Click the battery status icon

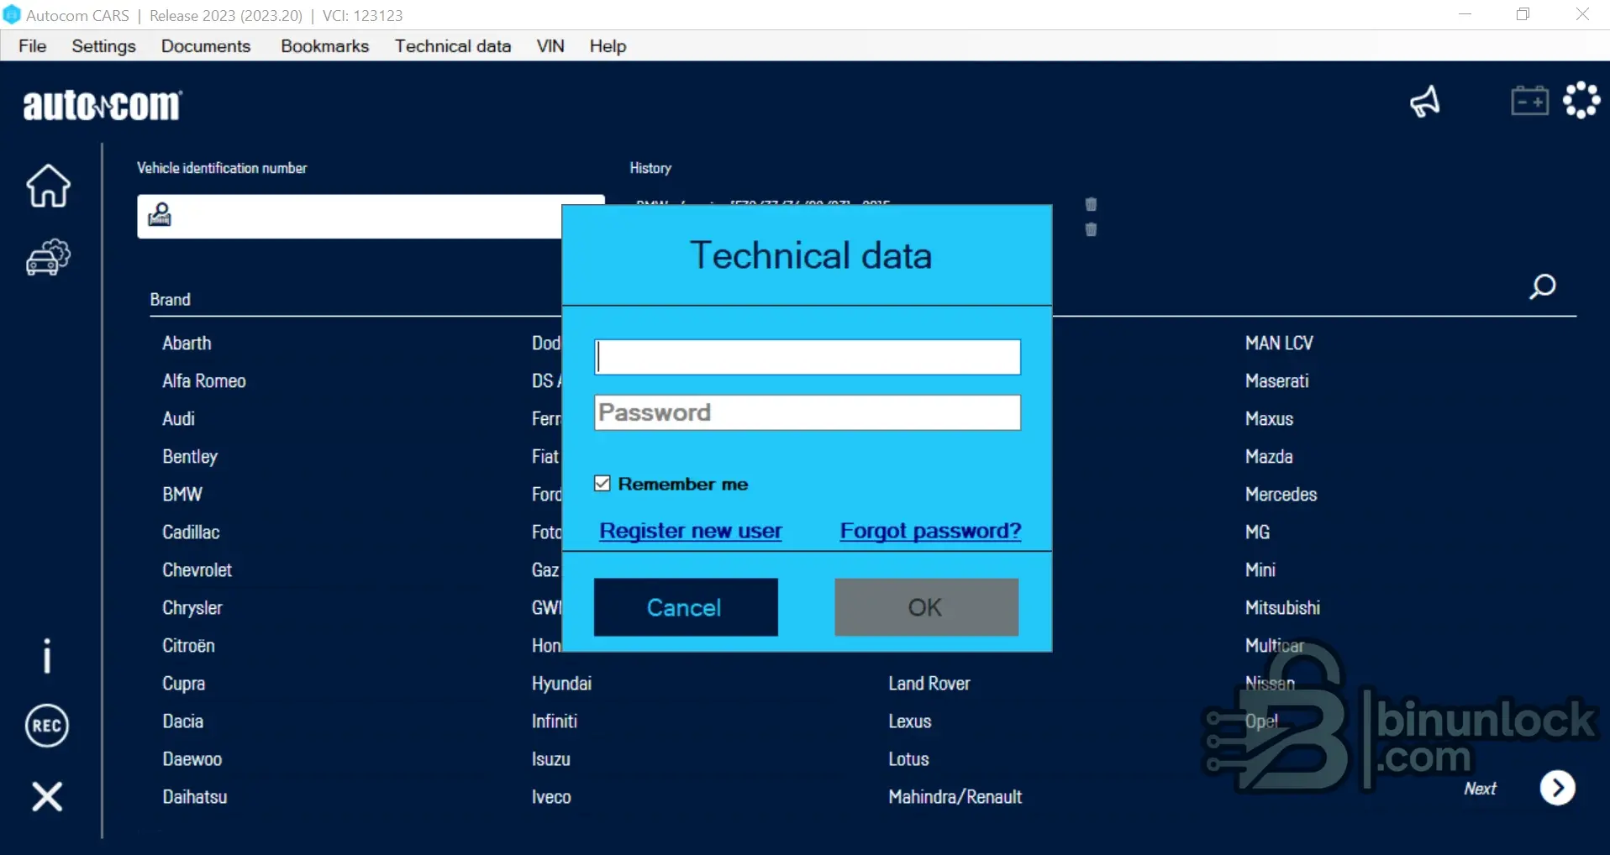[1529, 102]
